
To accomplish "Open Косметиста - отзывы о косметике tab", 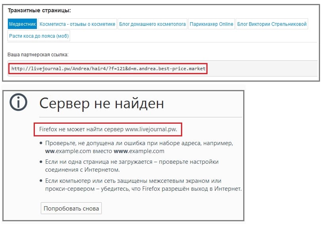I will [x=77, y=24].
